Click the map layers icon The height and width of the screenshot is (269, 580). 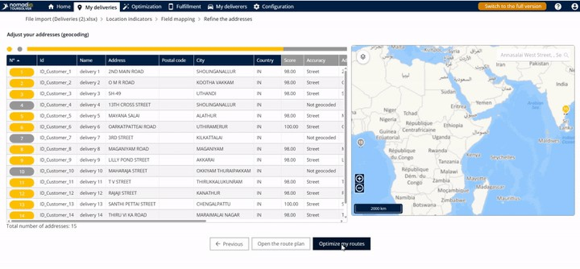point(363,57)
